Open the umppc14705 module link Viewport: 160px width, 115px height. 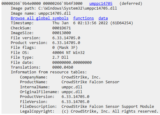click(x=101, y=4)
